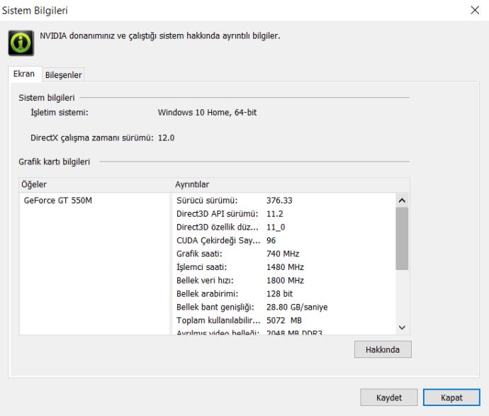Select the Sürücü sürümü row

(283, 200)
